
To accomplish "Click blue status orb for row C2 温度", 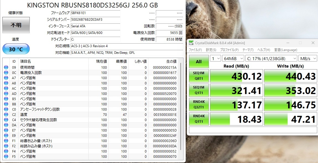I will point(6,115).
